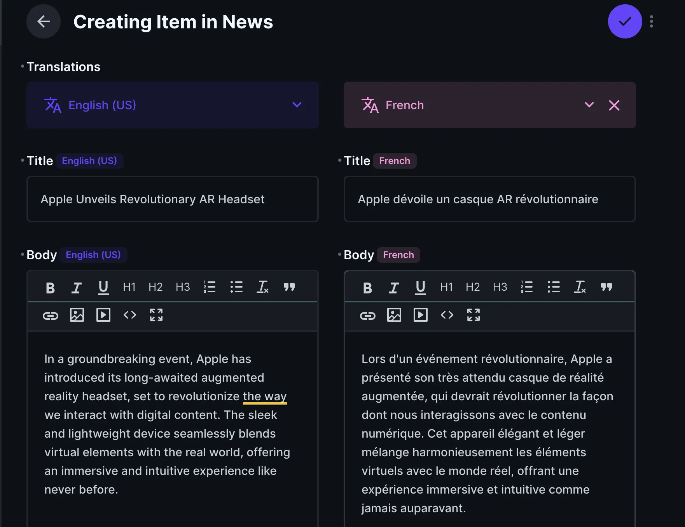The image size is (685, 527).
Task: Go back using the back arrow
Action: point(43,22)
